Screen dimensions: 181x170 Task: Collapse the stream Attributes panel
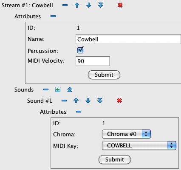[x=53, y=16]
